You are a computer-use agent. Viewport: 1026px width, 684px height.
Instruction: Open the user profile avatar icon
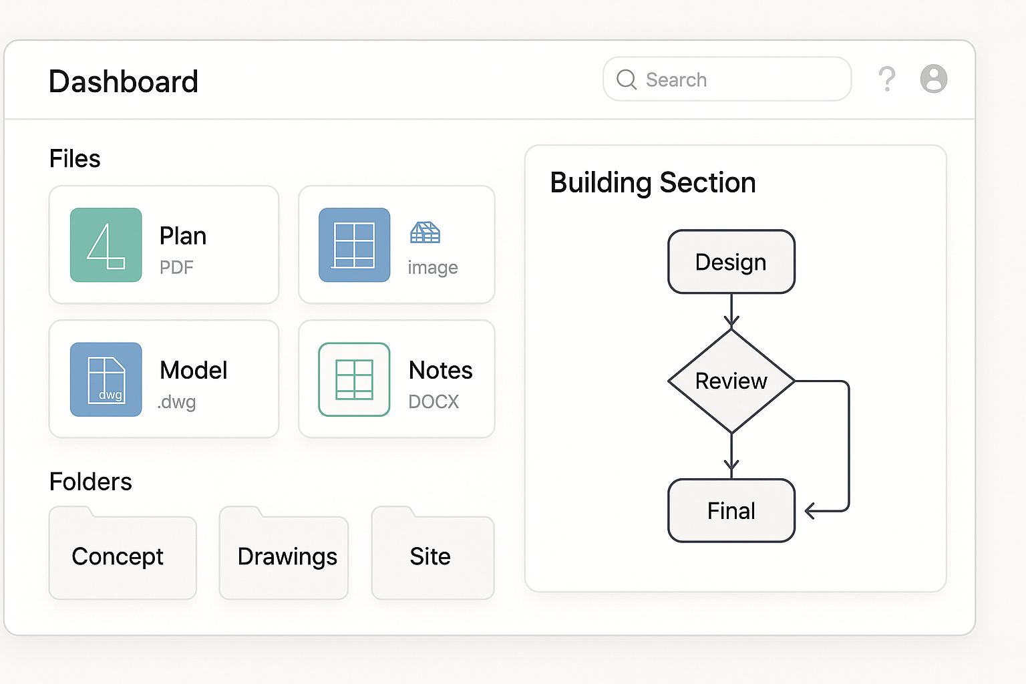pos(934,79)
